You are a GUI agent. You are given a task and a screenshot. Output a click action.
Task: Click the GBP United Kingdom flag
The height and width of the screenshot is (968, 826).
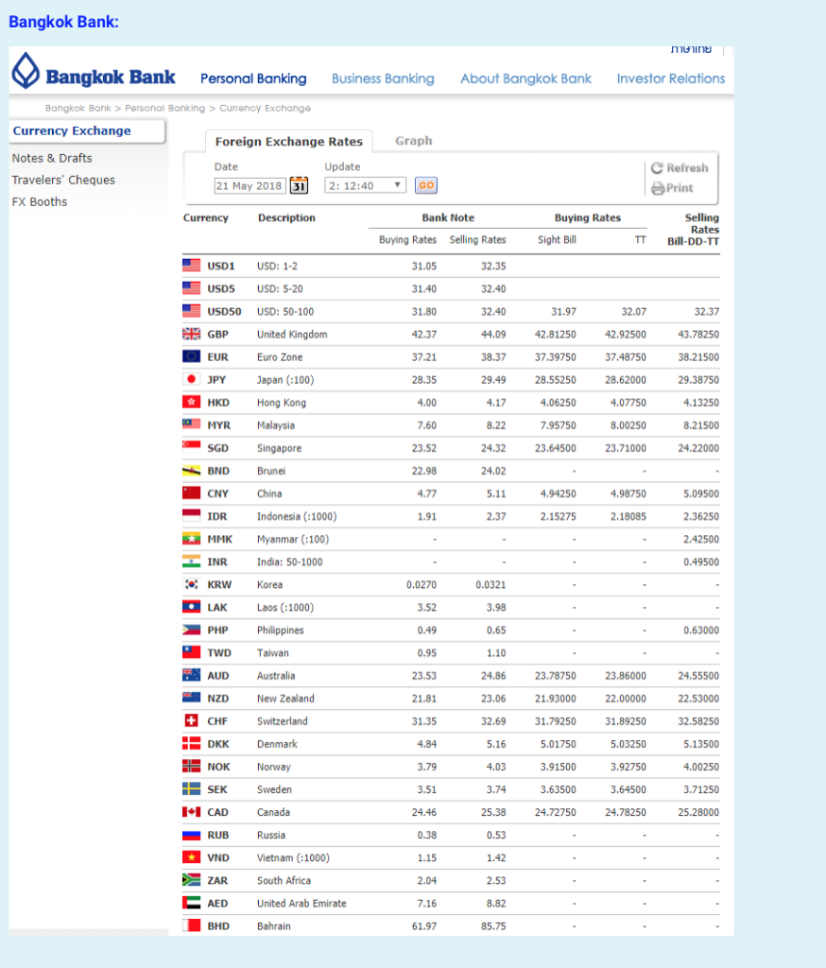pyautogui.click(x=191, y=334)
